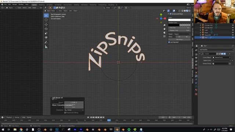Toggle Curve modifier viewport visibility icon
Screen dimensions: 235x132
[x=222, y=54]
